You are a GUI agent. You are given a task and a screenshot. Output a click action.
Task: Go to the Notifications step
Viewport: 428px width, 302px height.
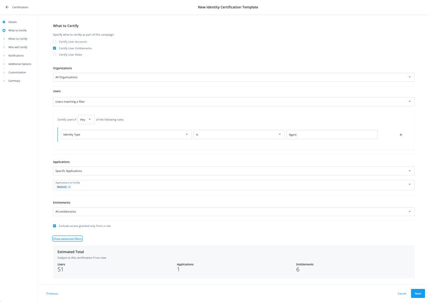pos(16,56)
